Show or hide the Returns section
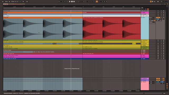Screen dimensions: 169x95 tap(167, 85)
